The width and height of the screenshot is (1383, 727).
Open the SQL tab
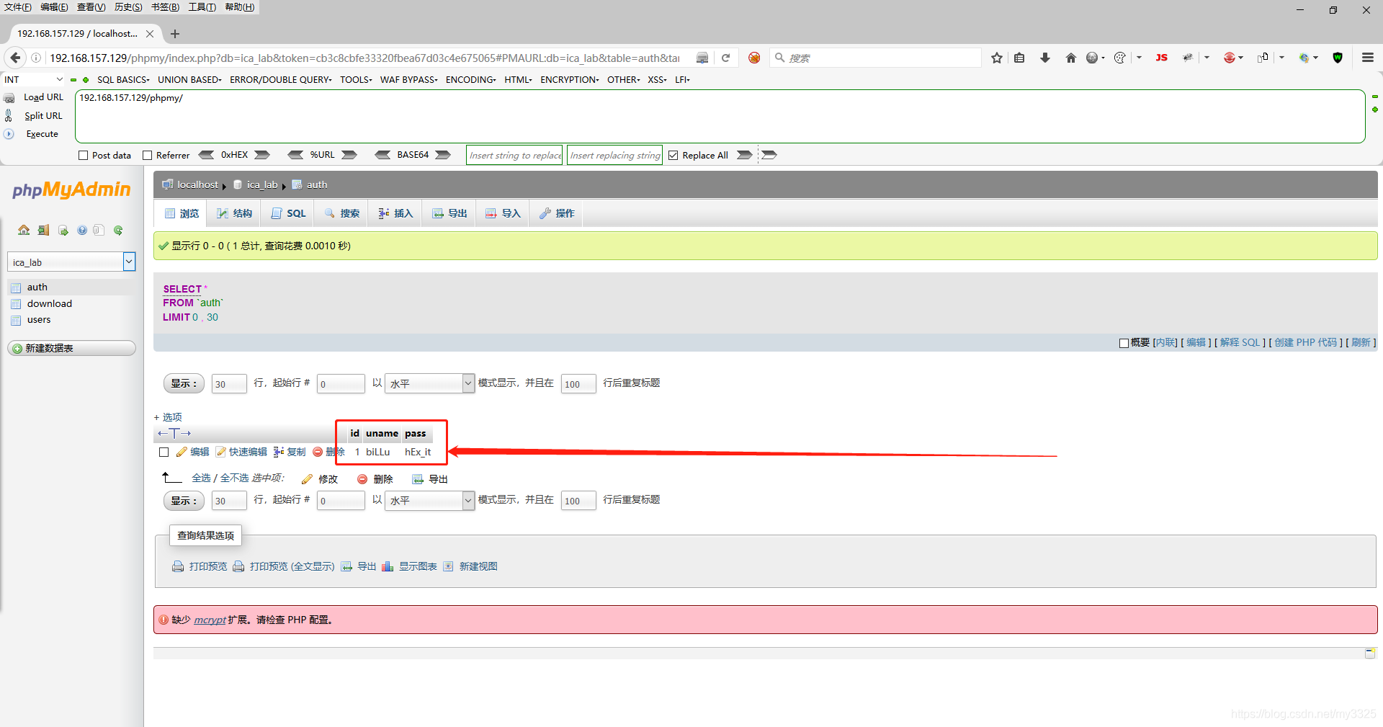pyautogui.click(x=289, y=213)
